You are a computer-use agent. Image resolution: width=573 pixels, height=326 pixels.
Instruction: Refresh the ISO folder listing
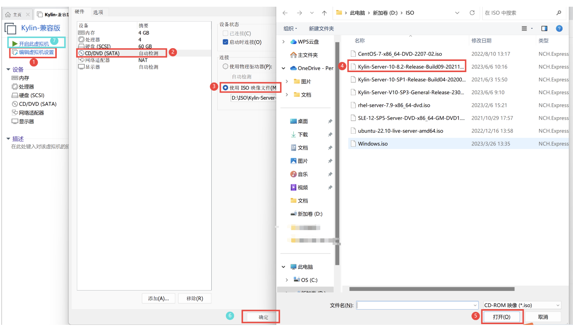[472, 13]
